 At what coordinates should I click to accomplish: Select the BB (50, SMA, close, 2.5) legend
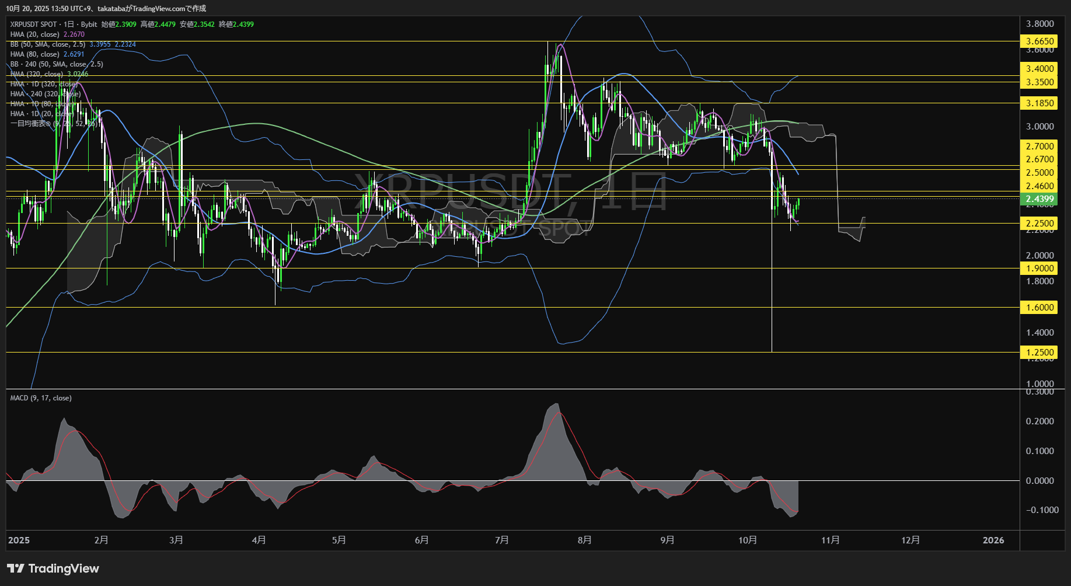[x=48, y=44]
